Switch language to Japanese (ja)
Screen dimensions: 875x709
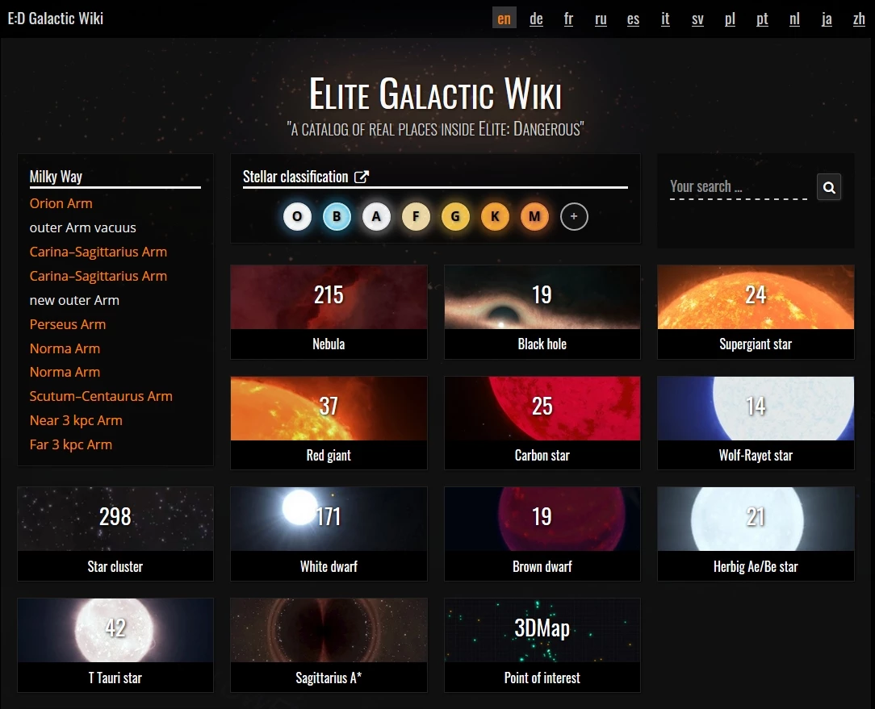tap(827, 19)
